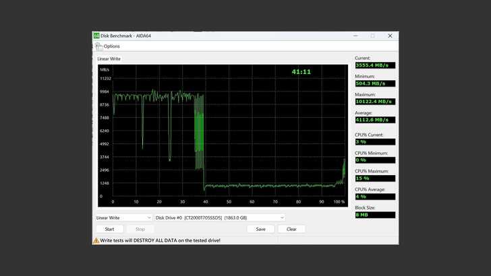Viewport: 491px width, 276px height.
Task: Clear the benchmark graph
Action: pyautogui.click(x=291, y=229)
